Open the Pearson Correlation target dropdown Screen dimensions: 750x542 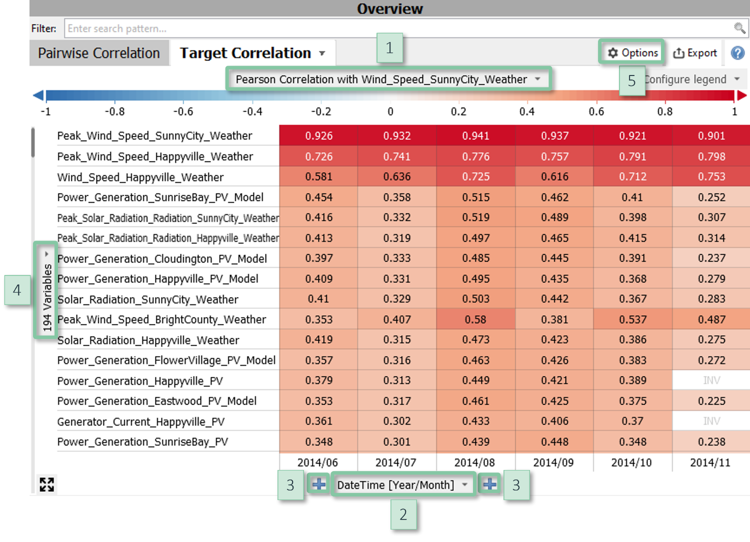(x=388, y=79)
